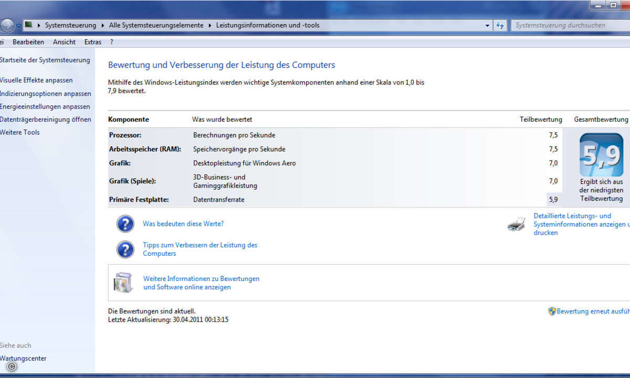Open address bar history dropdown arrow
Image resolution: width=630 pixels, height=378 pixels.
pyautogui.click(x=488, y=25)
